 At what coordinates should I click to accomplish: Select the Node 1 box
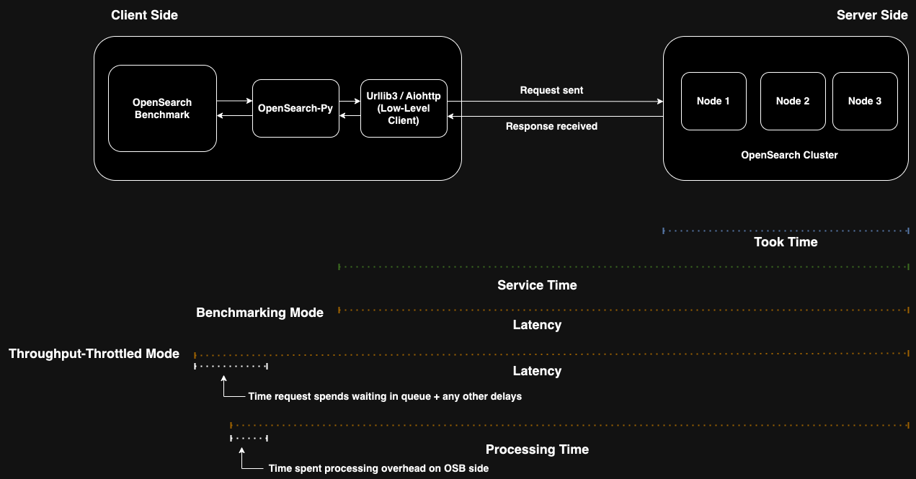point(713,101)
